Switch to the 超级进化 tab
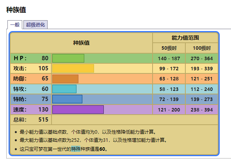The width and height of the screenshot is (231, 162). [36, 24]
